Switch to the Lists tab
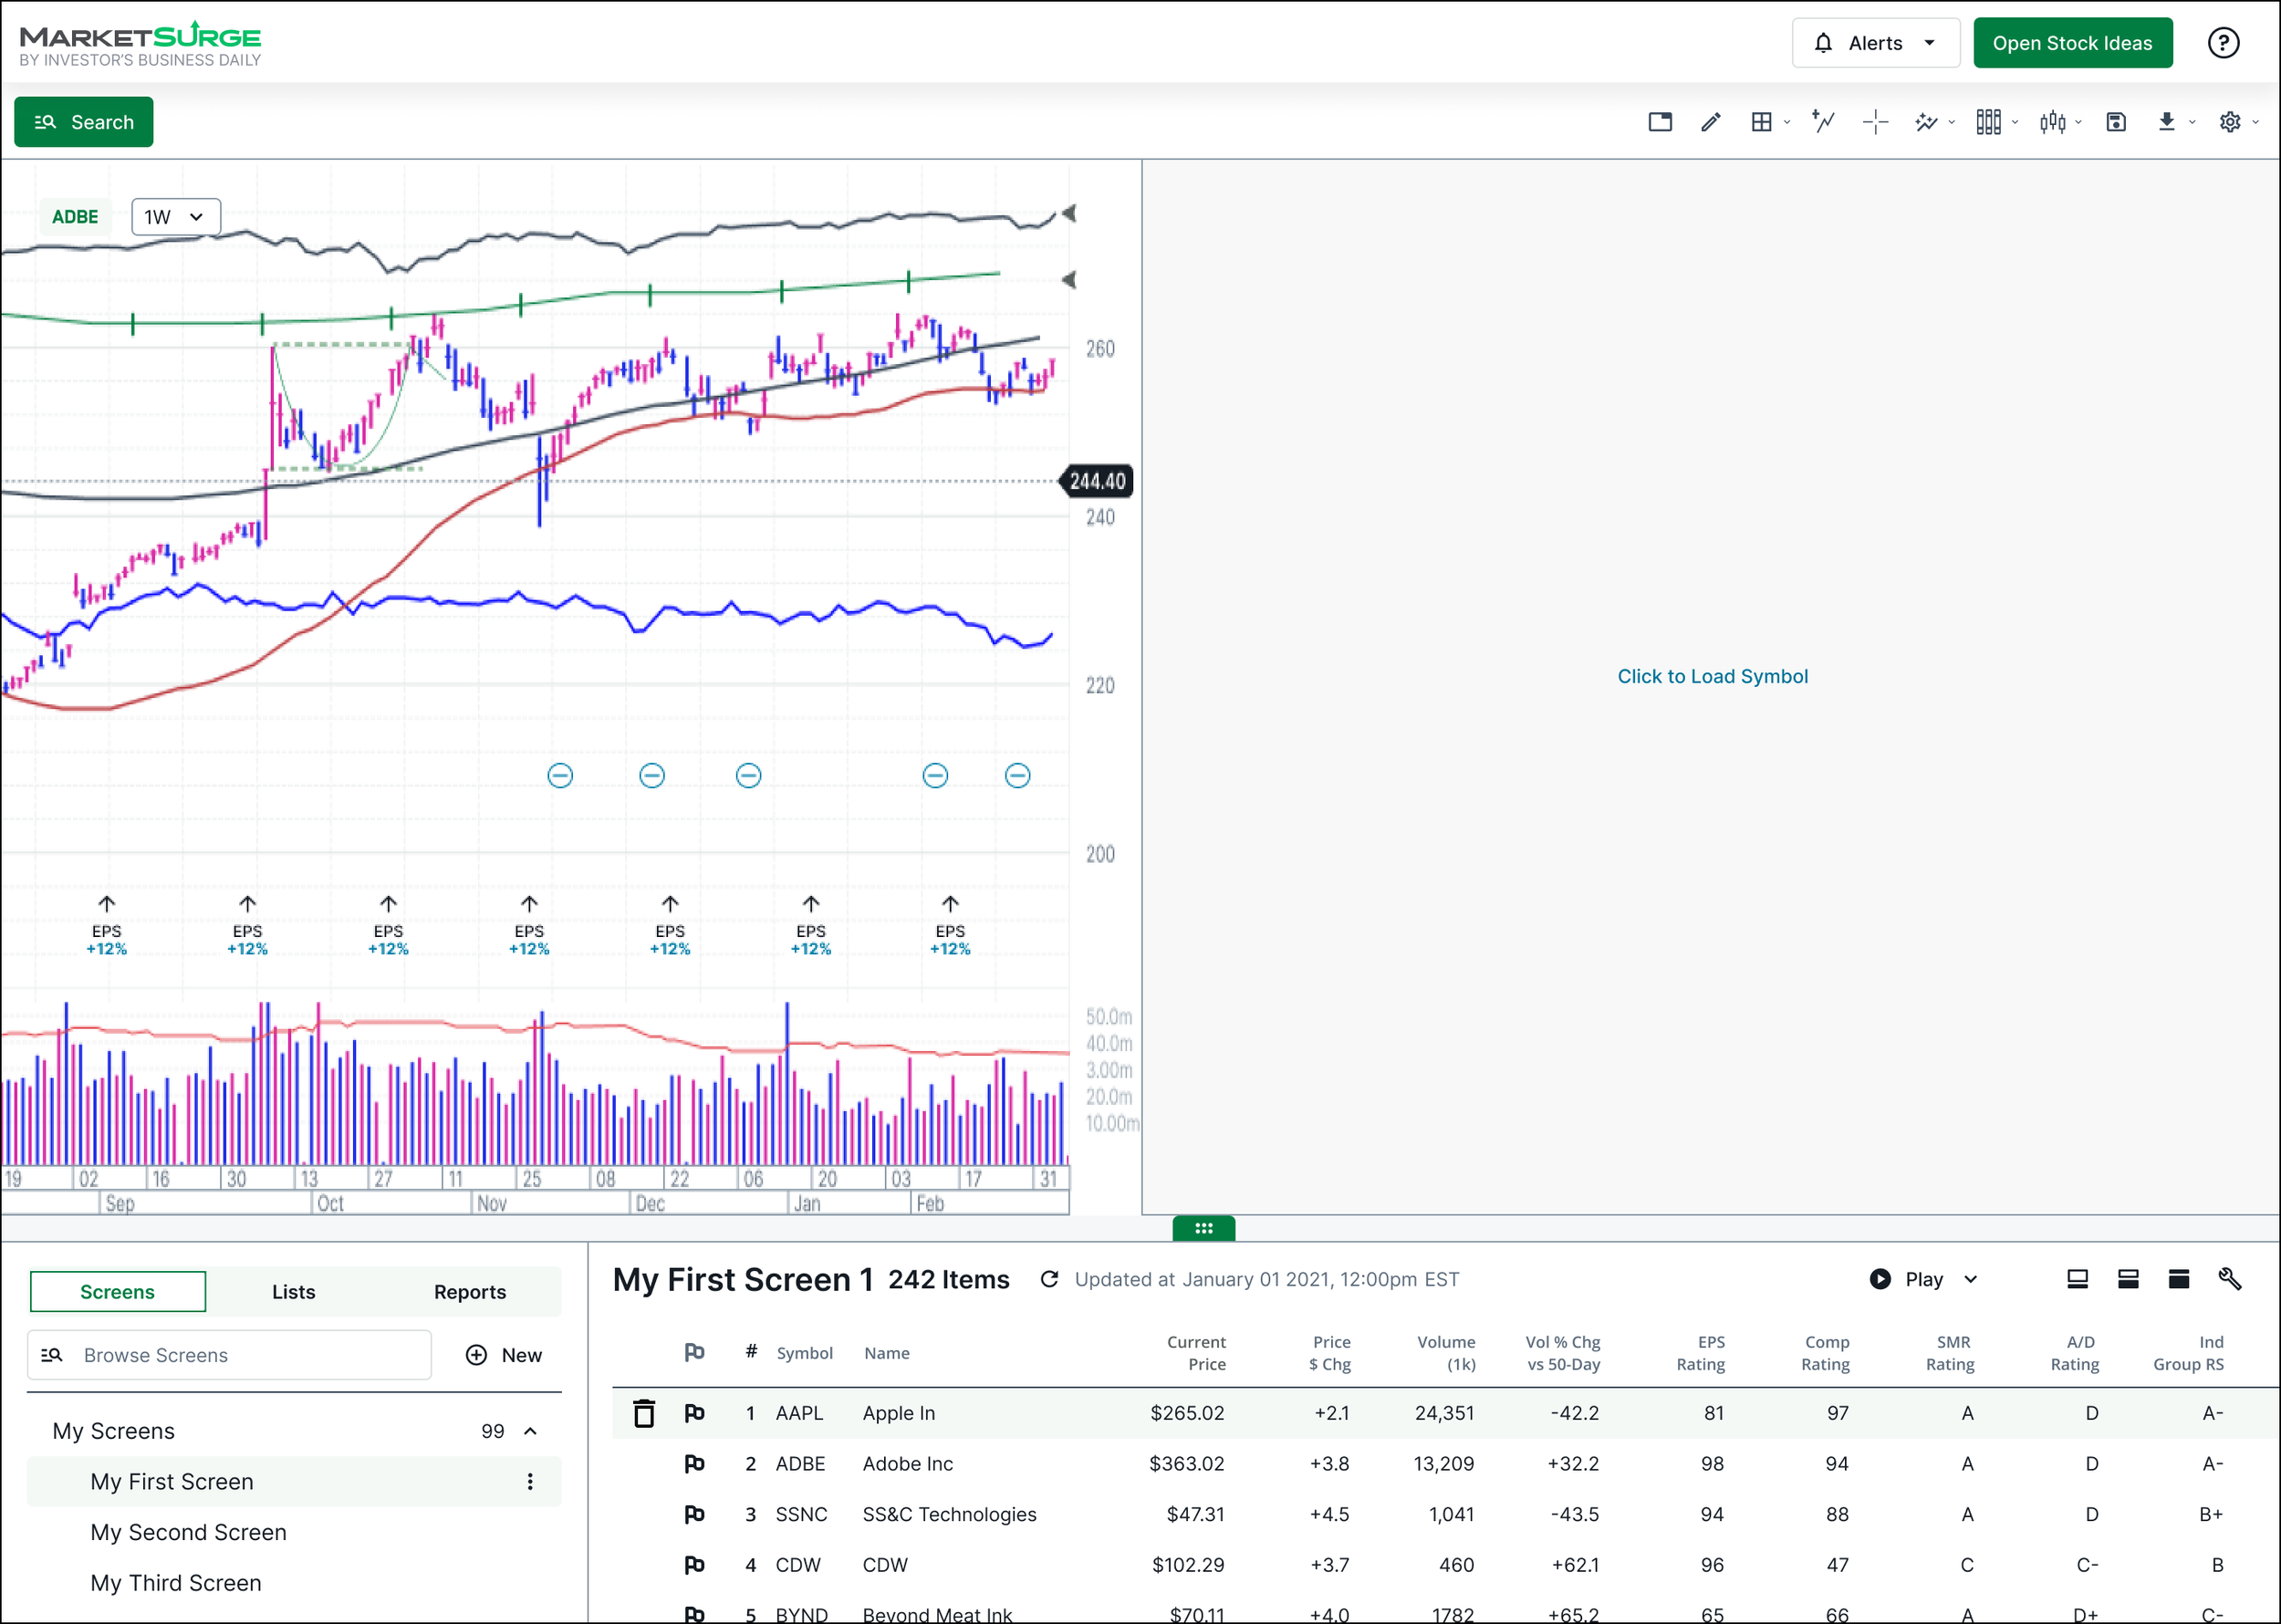2281x1624 pixels. [293, 1291]
